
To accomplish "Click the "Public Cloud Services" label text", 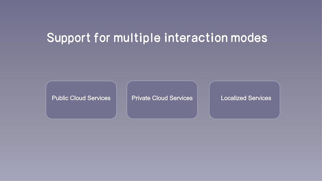I will [81, 98].
